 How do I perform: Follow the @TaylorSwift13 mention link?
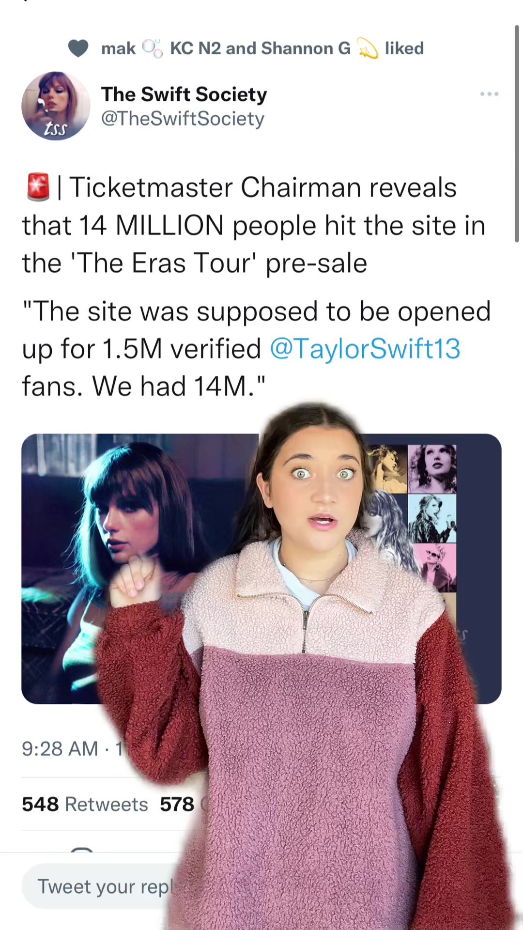click(365, 349)
